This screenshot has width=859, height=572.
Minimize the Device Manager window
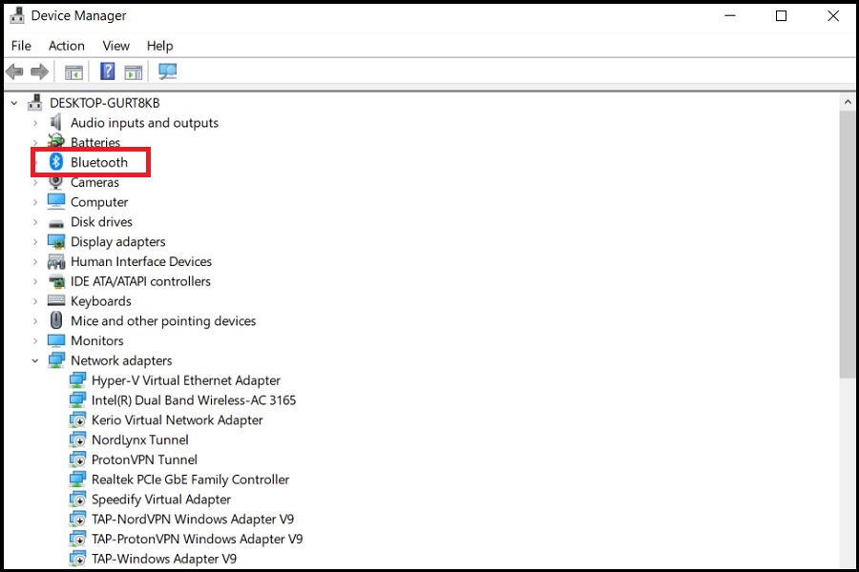[730, 16]
